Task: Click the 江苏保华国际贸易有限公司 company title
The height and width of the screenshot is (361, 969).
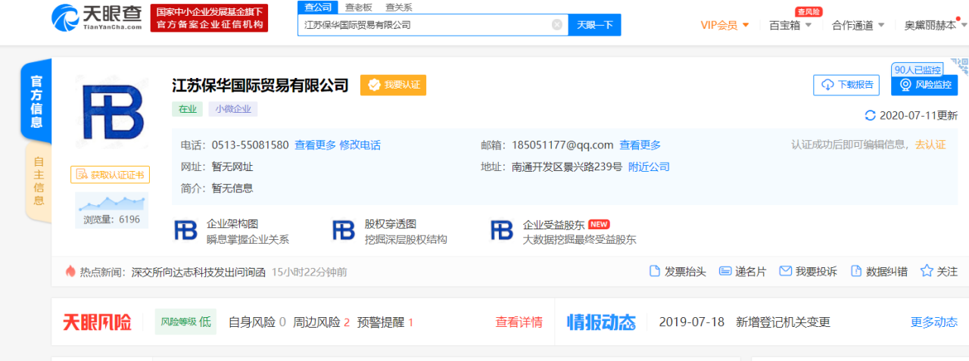Action: click(x=260, y=85)
